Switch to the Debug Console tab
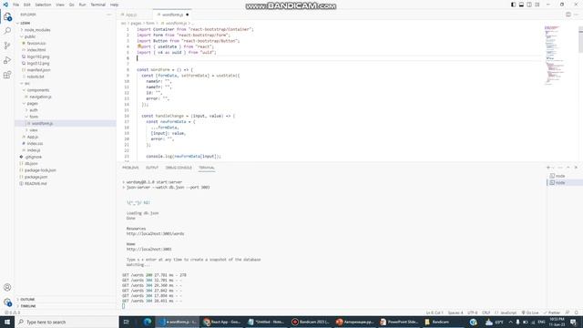The image size is (583, 328). [x=179, y=168]
